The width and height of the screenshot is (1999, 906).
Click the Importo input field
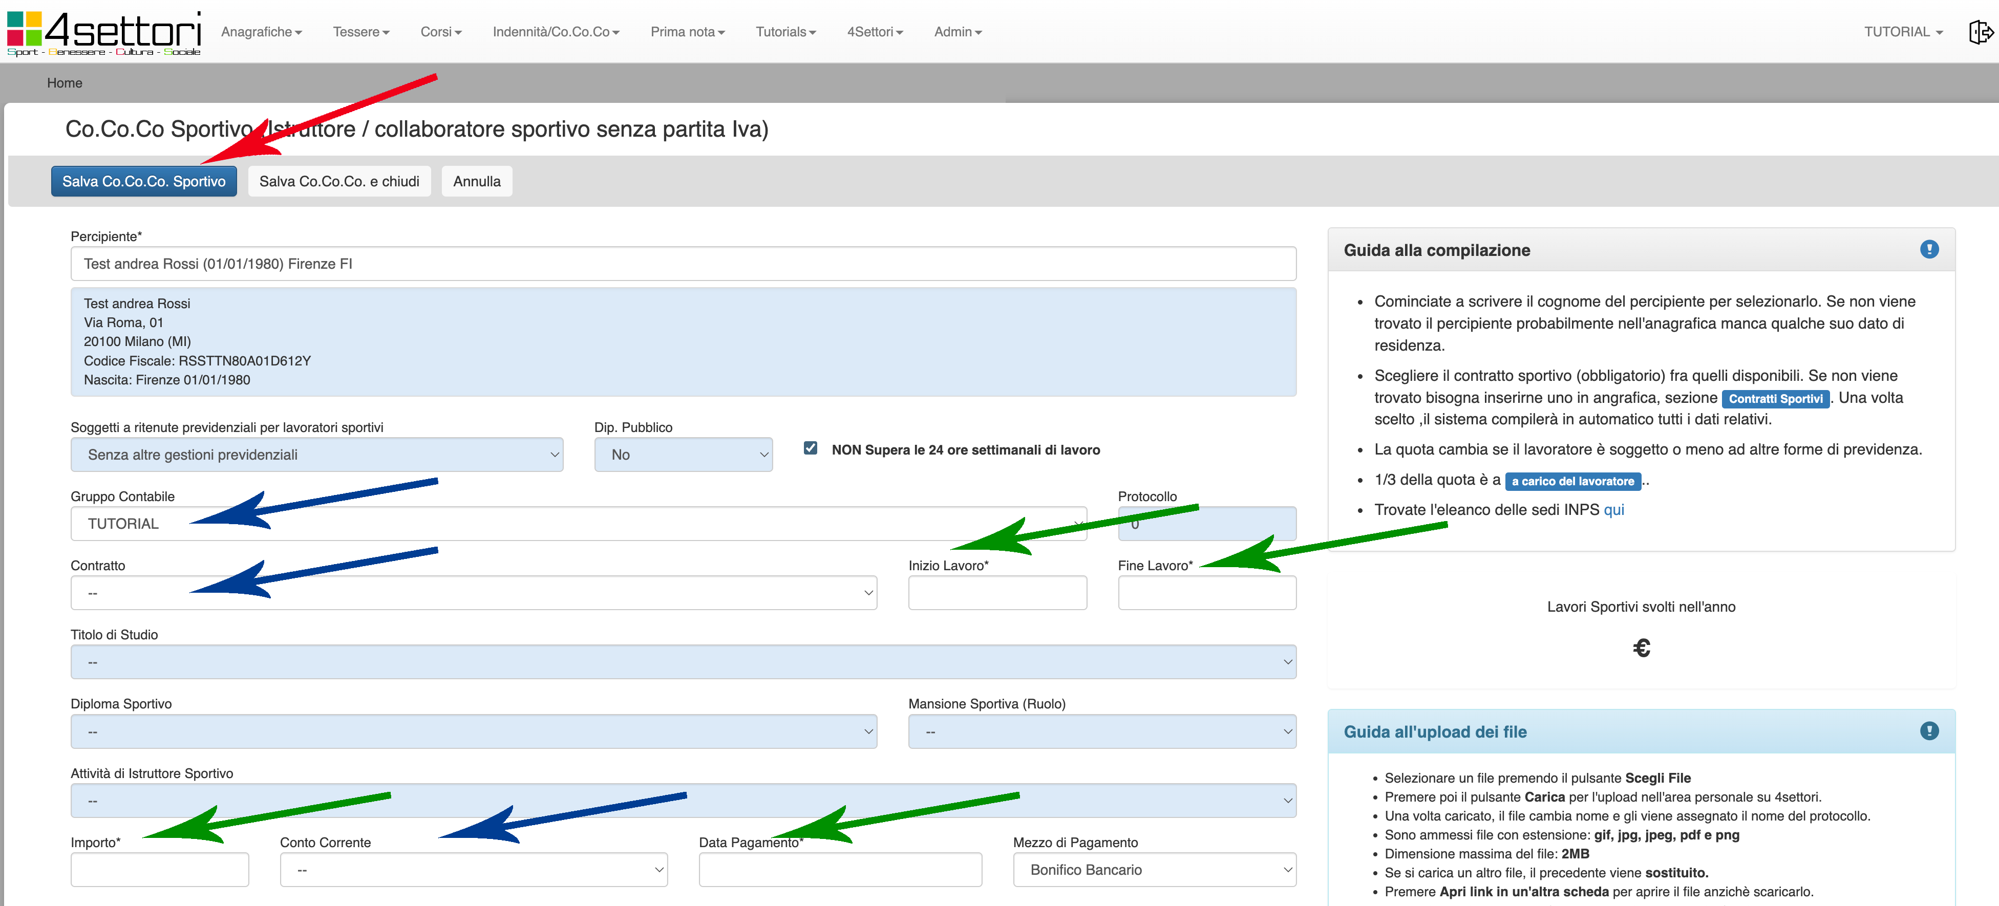tap(159, 870)
